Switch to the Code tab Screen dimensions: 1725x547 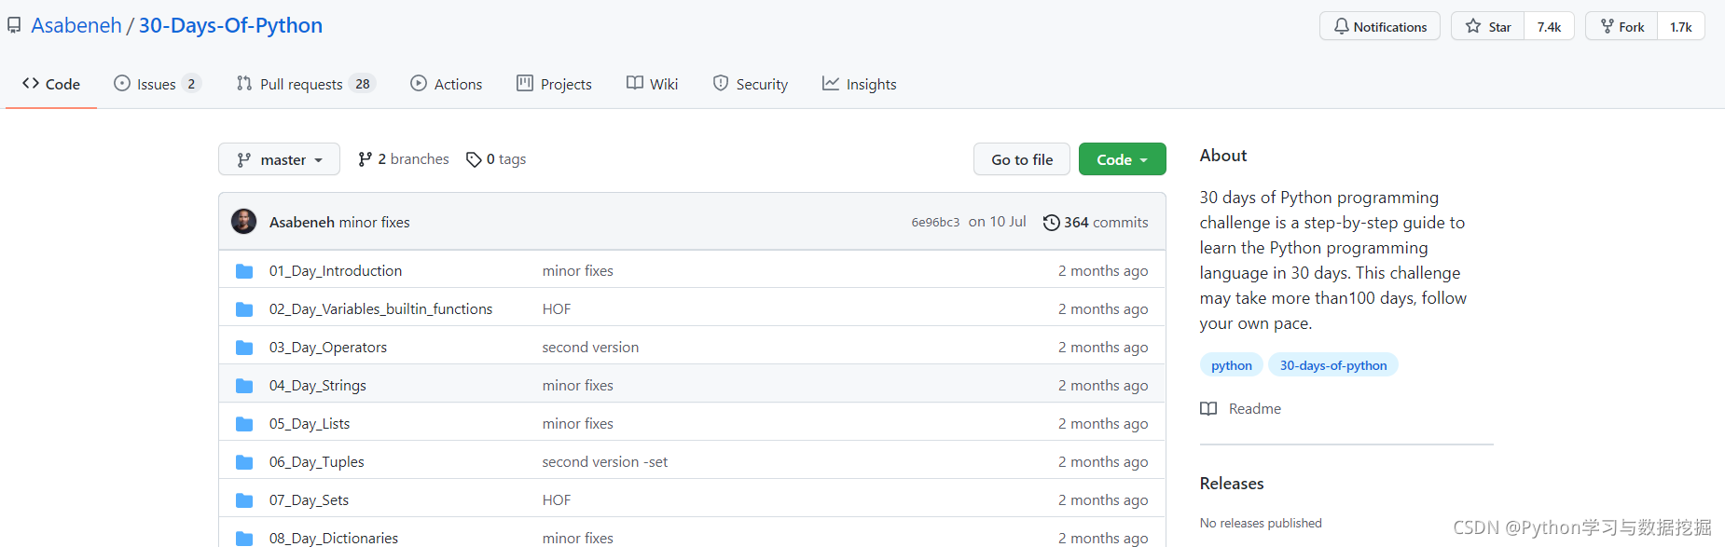click(51, 84)
